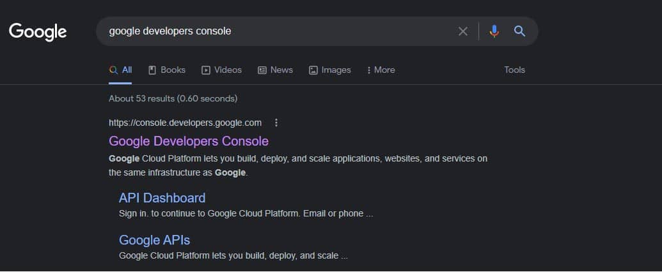Go to the homepage via the Google logo
Viewport: 662px width, 272px height.
[38, 31]
